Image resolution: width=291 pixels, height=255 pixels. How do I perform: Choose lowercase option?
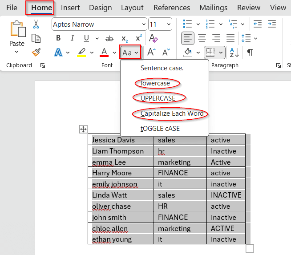[x=155, y=83]
